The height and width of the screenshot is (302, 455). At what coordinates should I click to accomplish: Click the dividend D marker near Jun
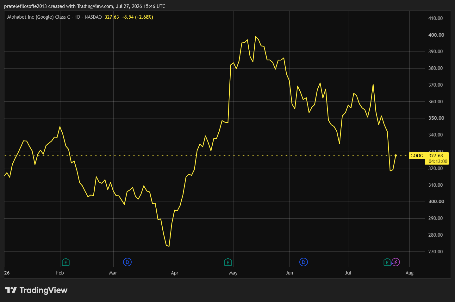coord(303,262)
